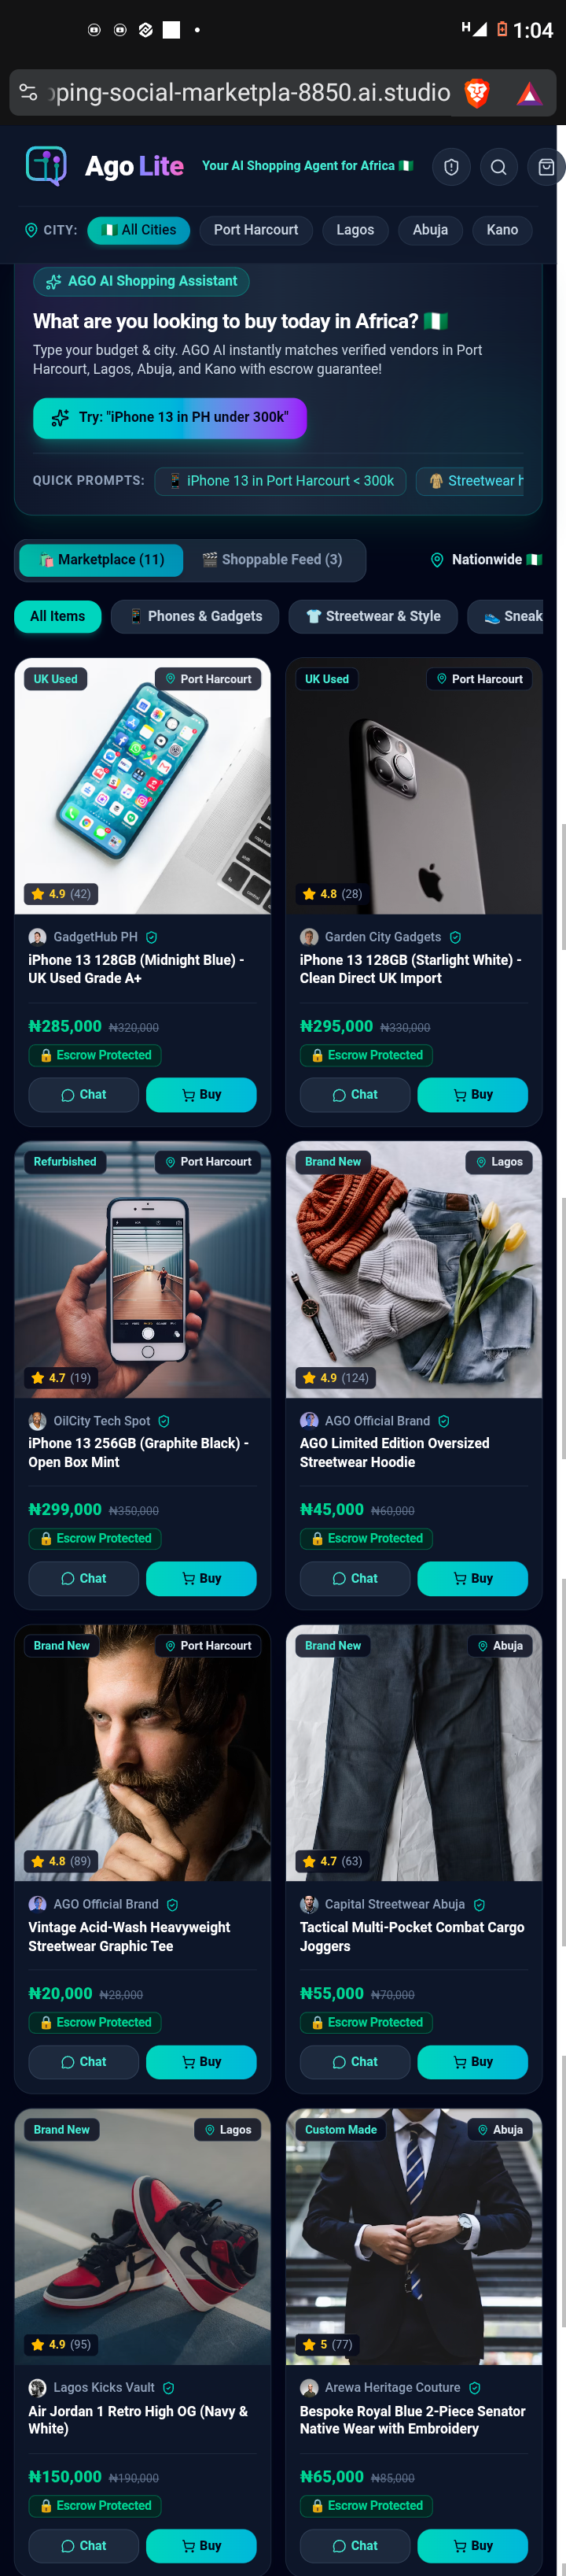Click GadgetHub PH vendor avatar
This screenshot has width=566, height=2576.
pos(38,937)
